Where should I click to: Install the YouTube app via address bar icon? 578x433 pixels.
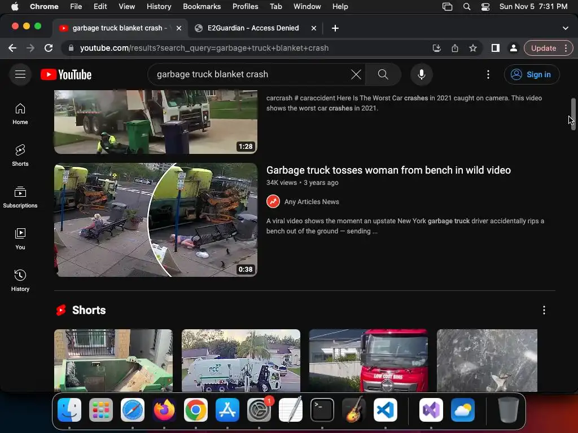click(436, 48)
